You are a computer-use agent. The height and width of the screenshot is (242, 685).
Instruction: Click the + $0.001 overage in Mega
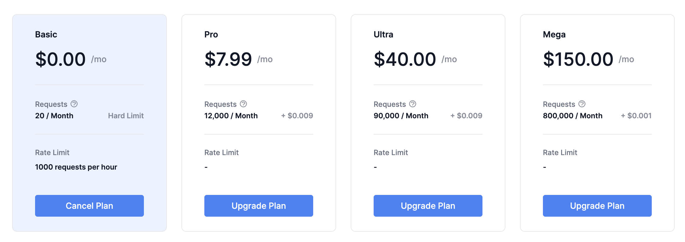coord(636,116)
